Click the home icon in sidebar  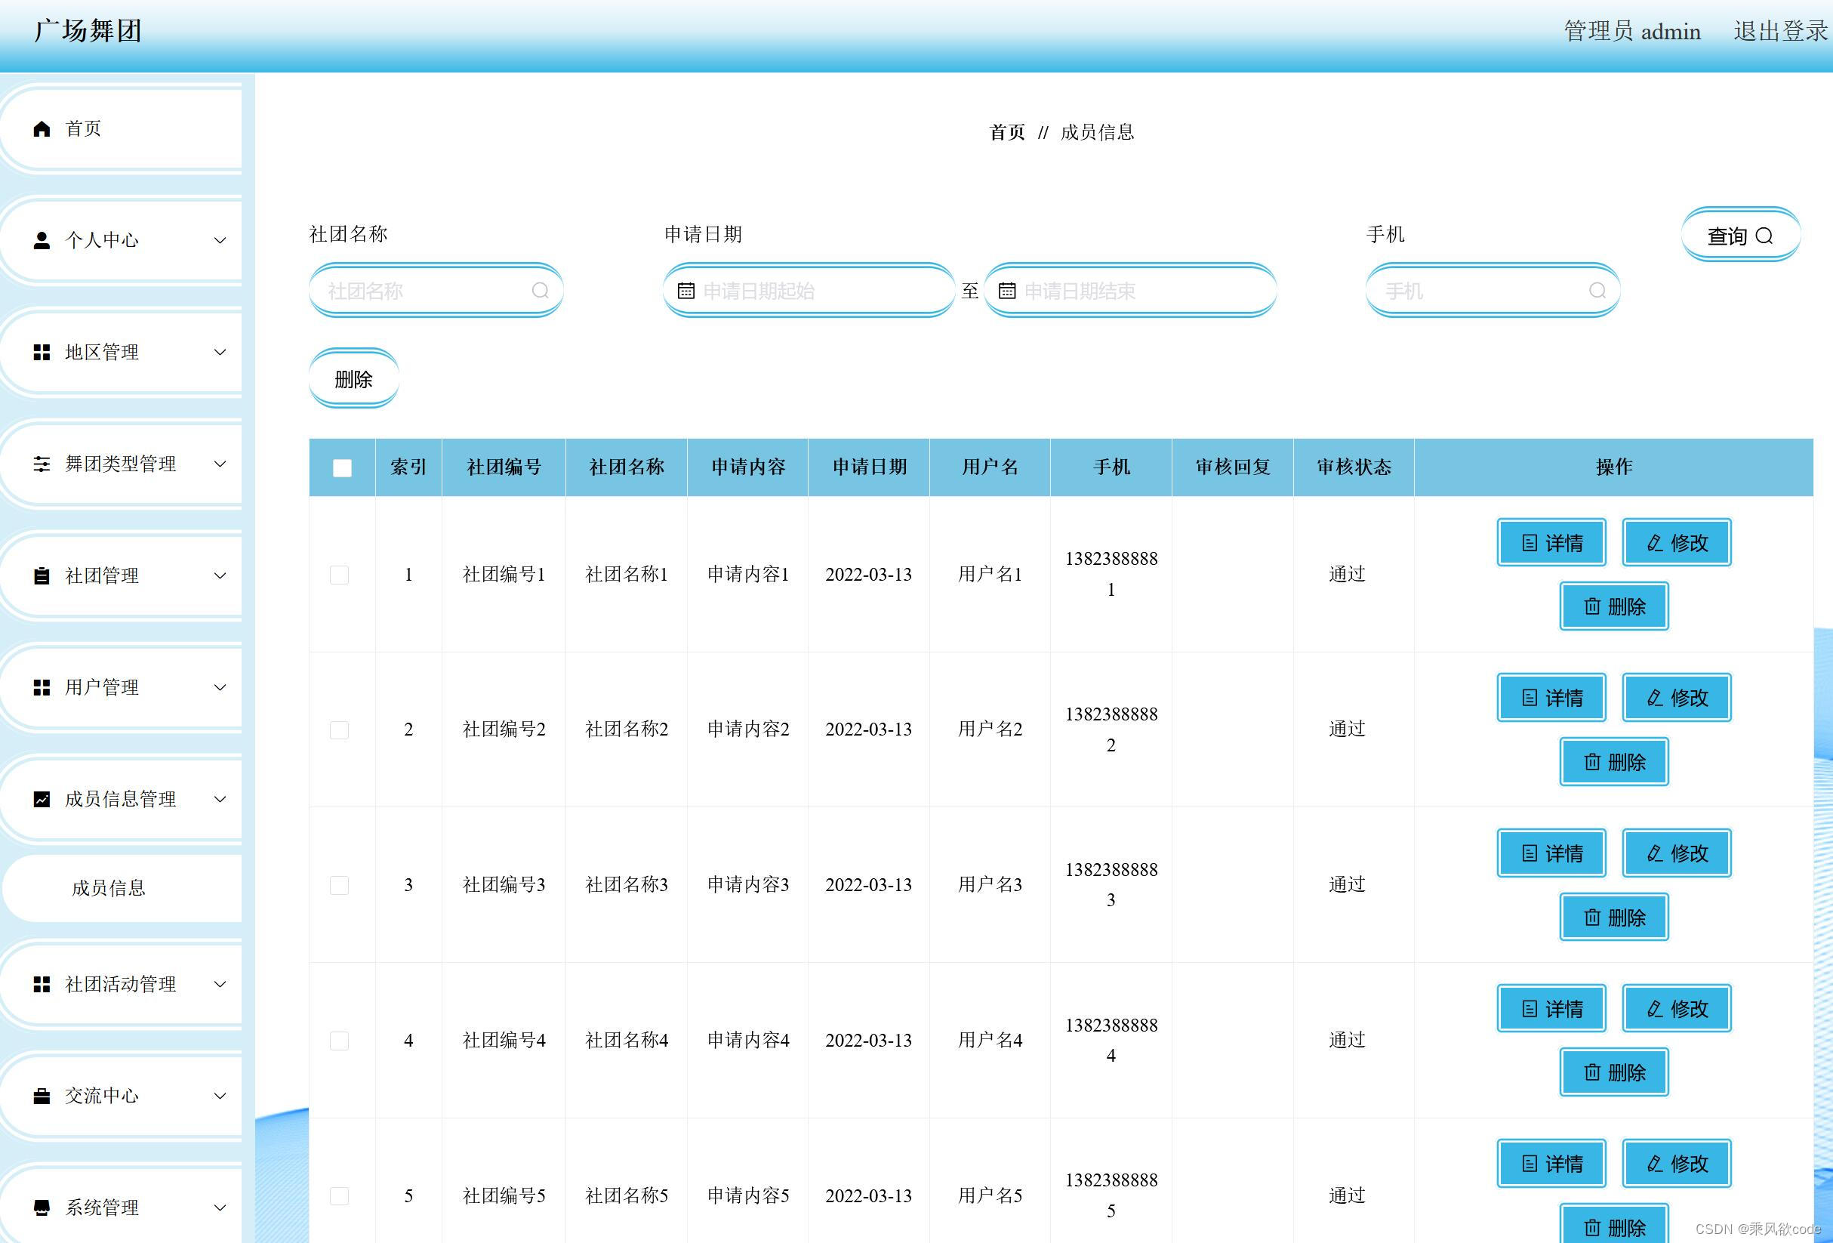(x=42, y=128)
